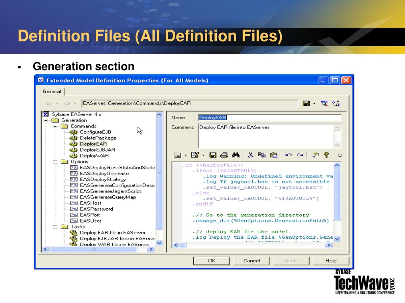Screen dimensions: 405x303
Task: Click the code editor scroll-right arrow
Action: pyautogui.click(x=329, y=245)
